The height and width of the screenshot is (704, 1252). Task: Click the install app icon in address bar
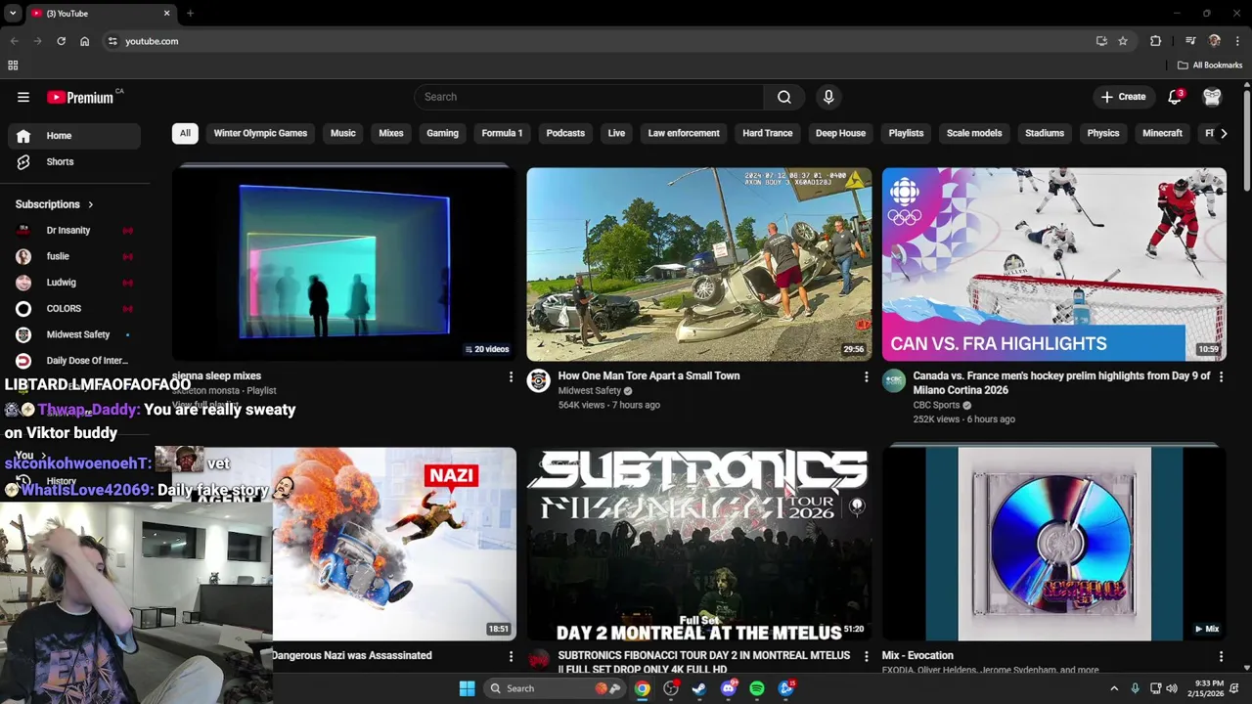tap(1101, 41)
